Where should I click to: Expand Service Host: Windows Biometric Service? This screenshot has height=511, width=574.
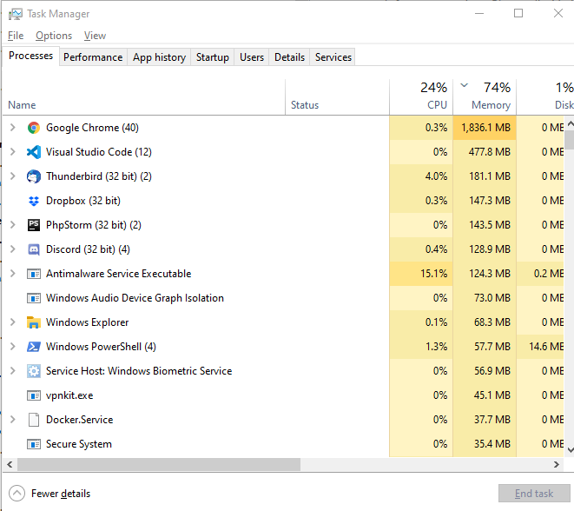pyautogui.click(x=13, y=371)
